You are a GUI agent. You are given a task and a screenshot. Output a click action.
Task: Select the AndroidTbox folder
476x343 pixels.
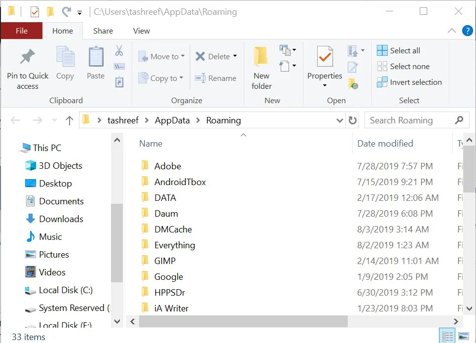[174, 182]
